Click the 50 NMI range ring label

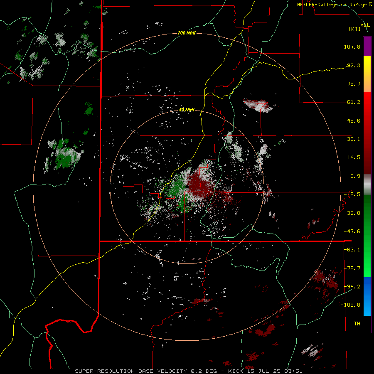click(x=187, y=110)
